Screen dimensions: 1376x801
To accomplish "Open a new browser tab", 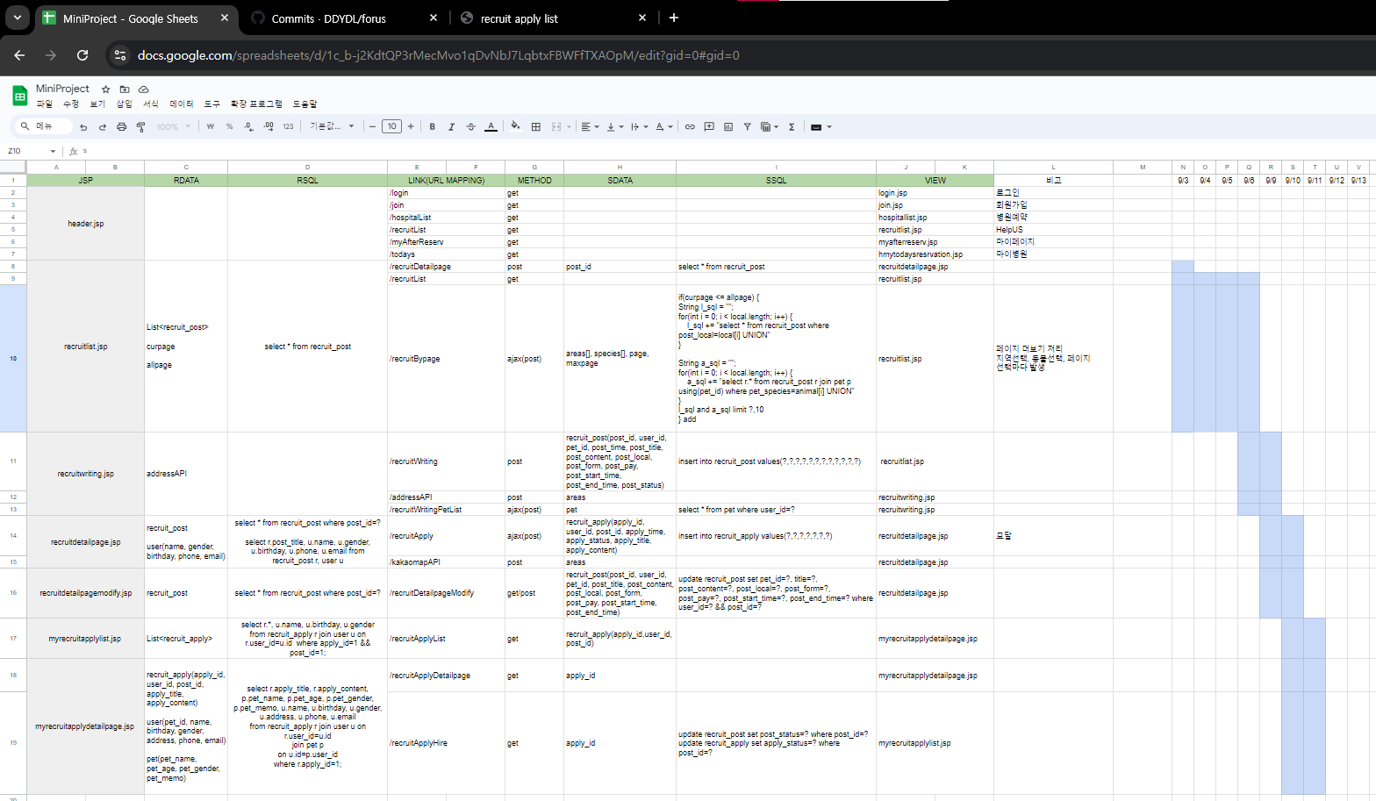I will click(x=674, y=18).
